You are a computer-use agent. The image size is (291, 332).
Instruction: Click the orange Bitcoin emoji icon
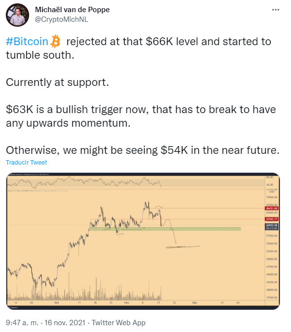point(55,42)
